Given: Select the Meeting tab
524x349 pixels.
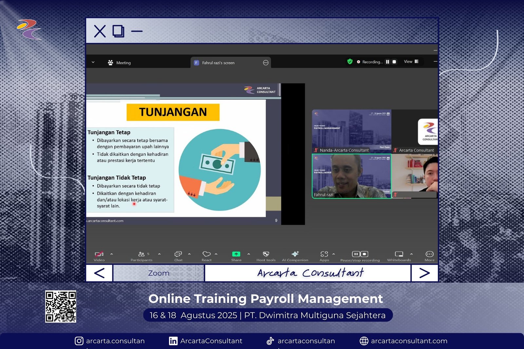Looking at the screenshot, I should 120,63.
